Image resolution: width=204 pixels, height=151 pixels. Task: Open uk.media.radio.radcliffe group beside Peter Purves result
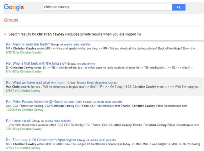[x=107, y=102]
